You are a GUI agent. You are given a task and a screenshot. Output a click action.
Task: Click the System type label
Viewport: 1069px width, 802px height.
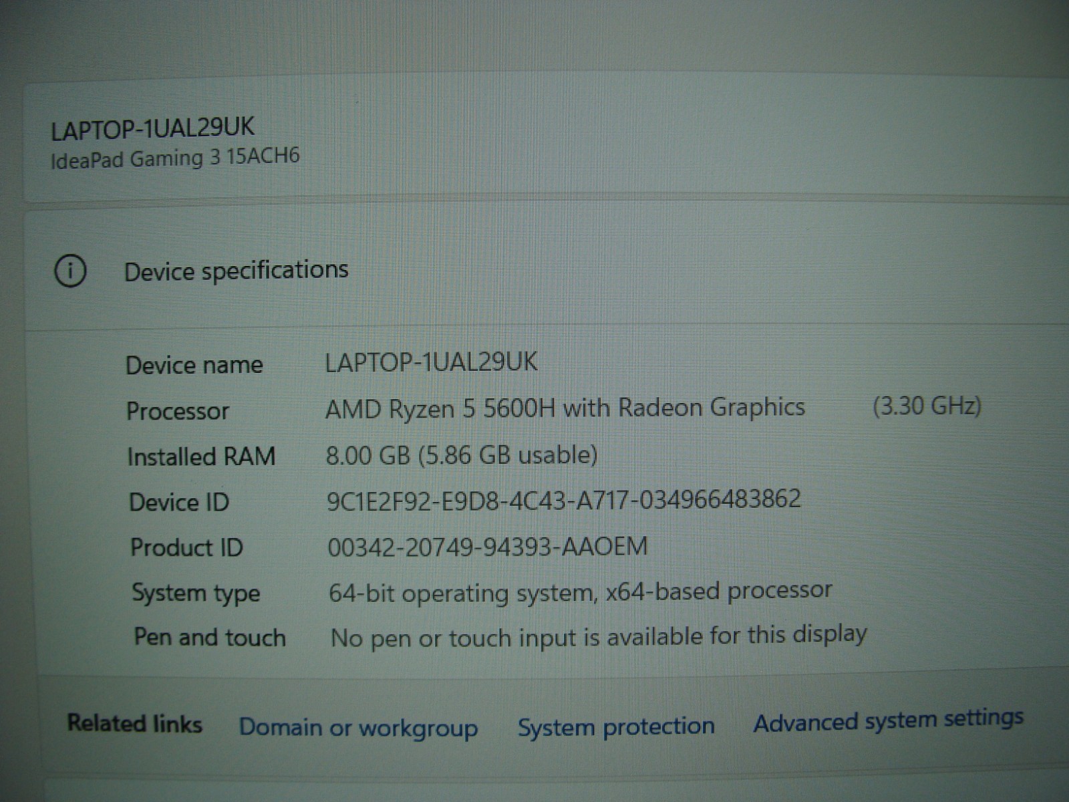pos(196,593)
